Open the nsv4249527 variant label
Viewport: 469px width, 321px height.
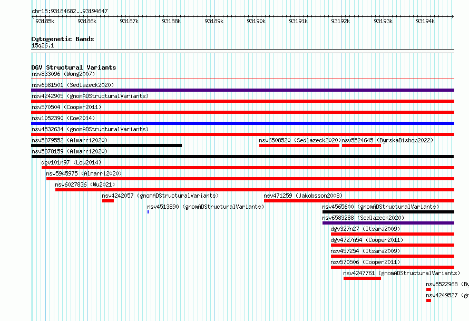[447, 295]
